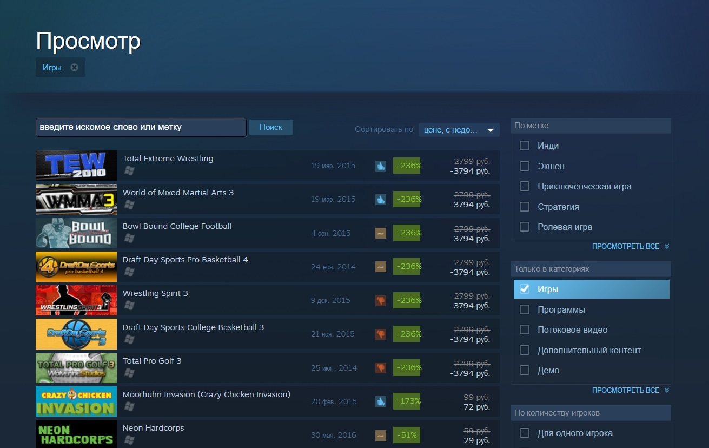Click Windows platform icon under Total Pro Golf 3
The image size is (709, 448).
(129, 373)
